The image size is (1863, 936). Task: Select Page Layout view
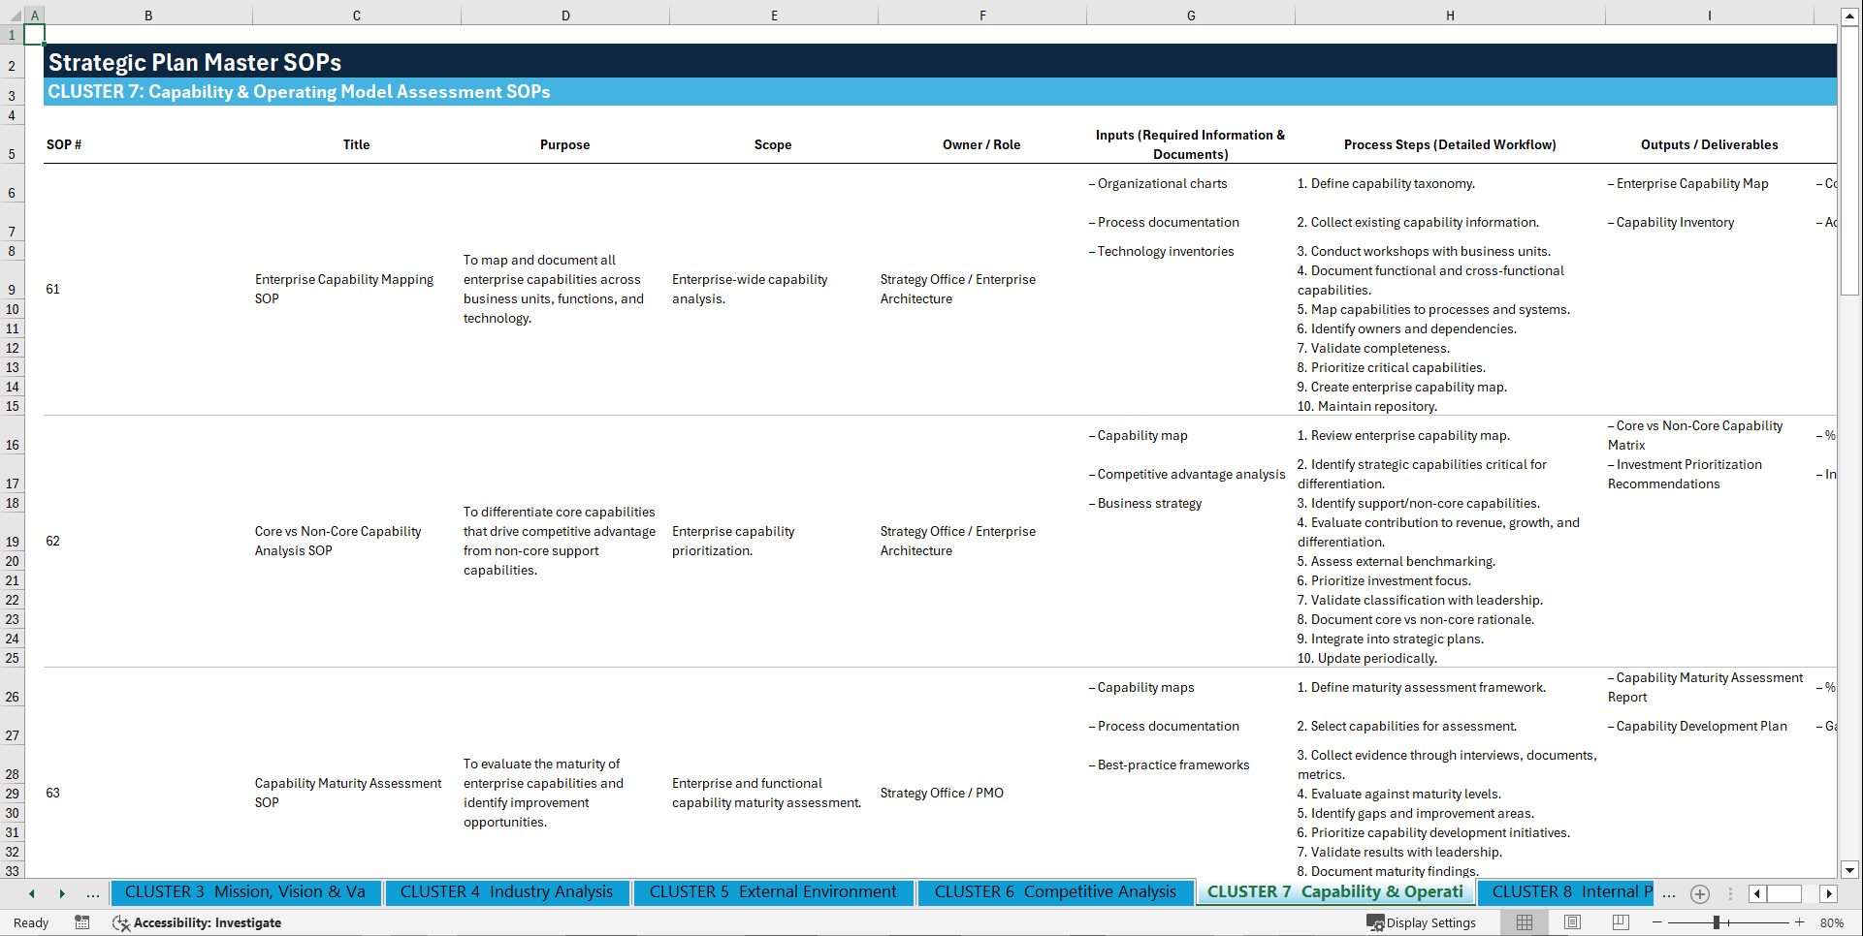(1572, 922)
